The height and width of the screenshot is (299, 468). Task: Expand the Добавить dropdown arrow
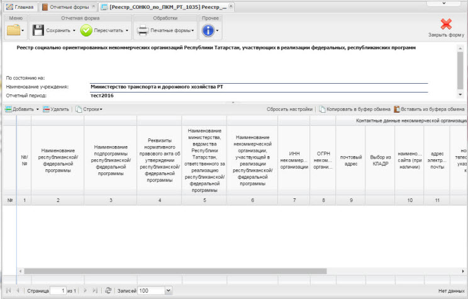[38, 110]
